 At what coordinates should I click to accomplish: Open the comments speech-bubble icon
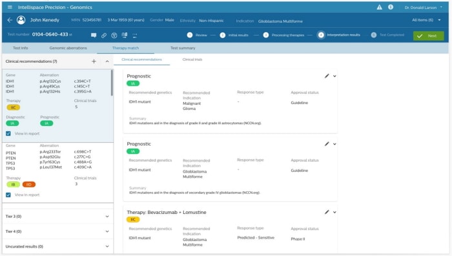pos(94,35)
